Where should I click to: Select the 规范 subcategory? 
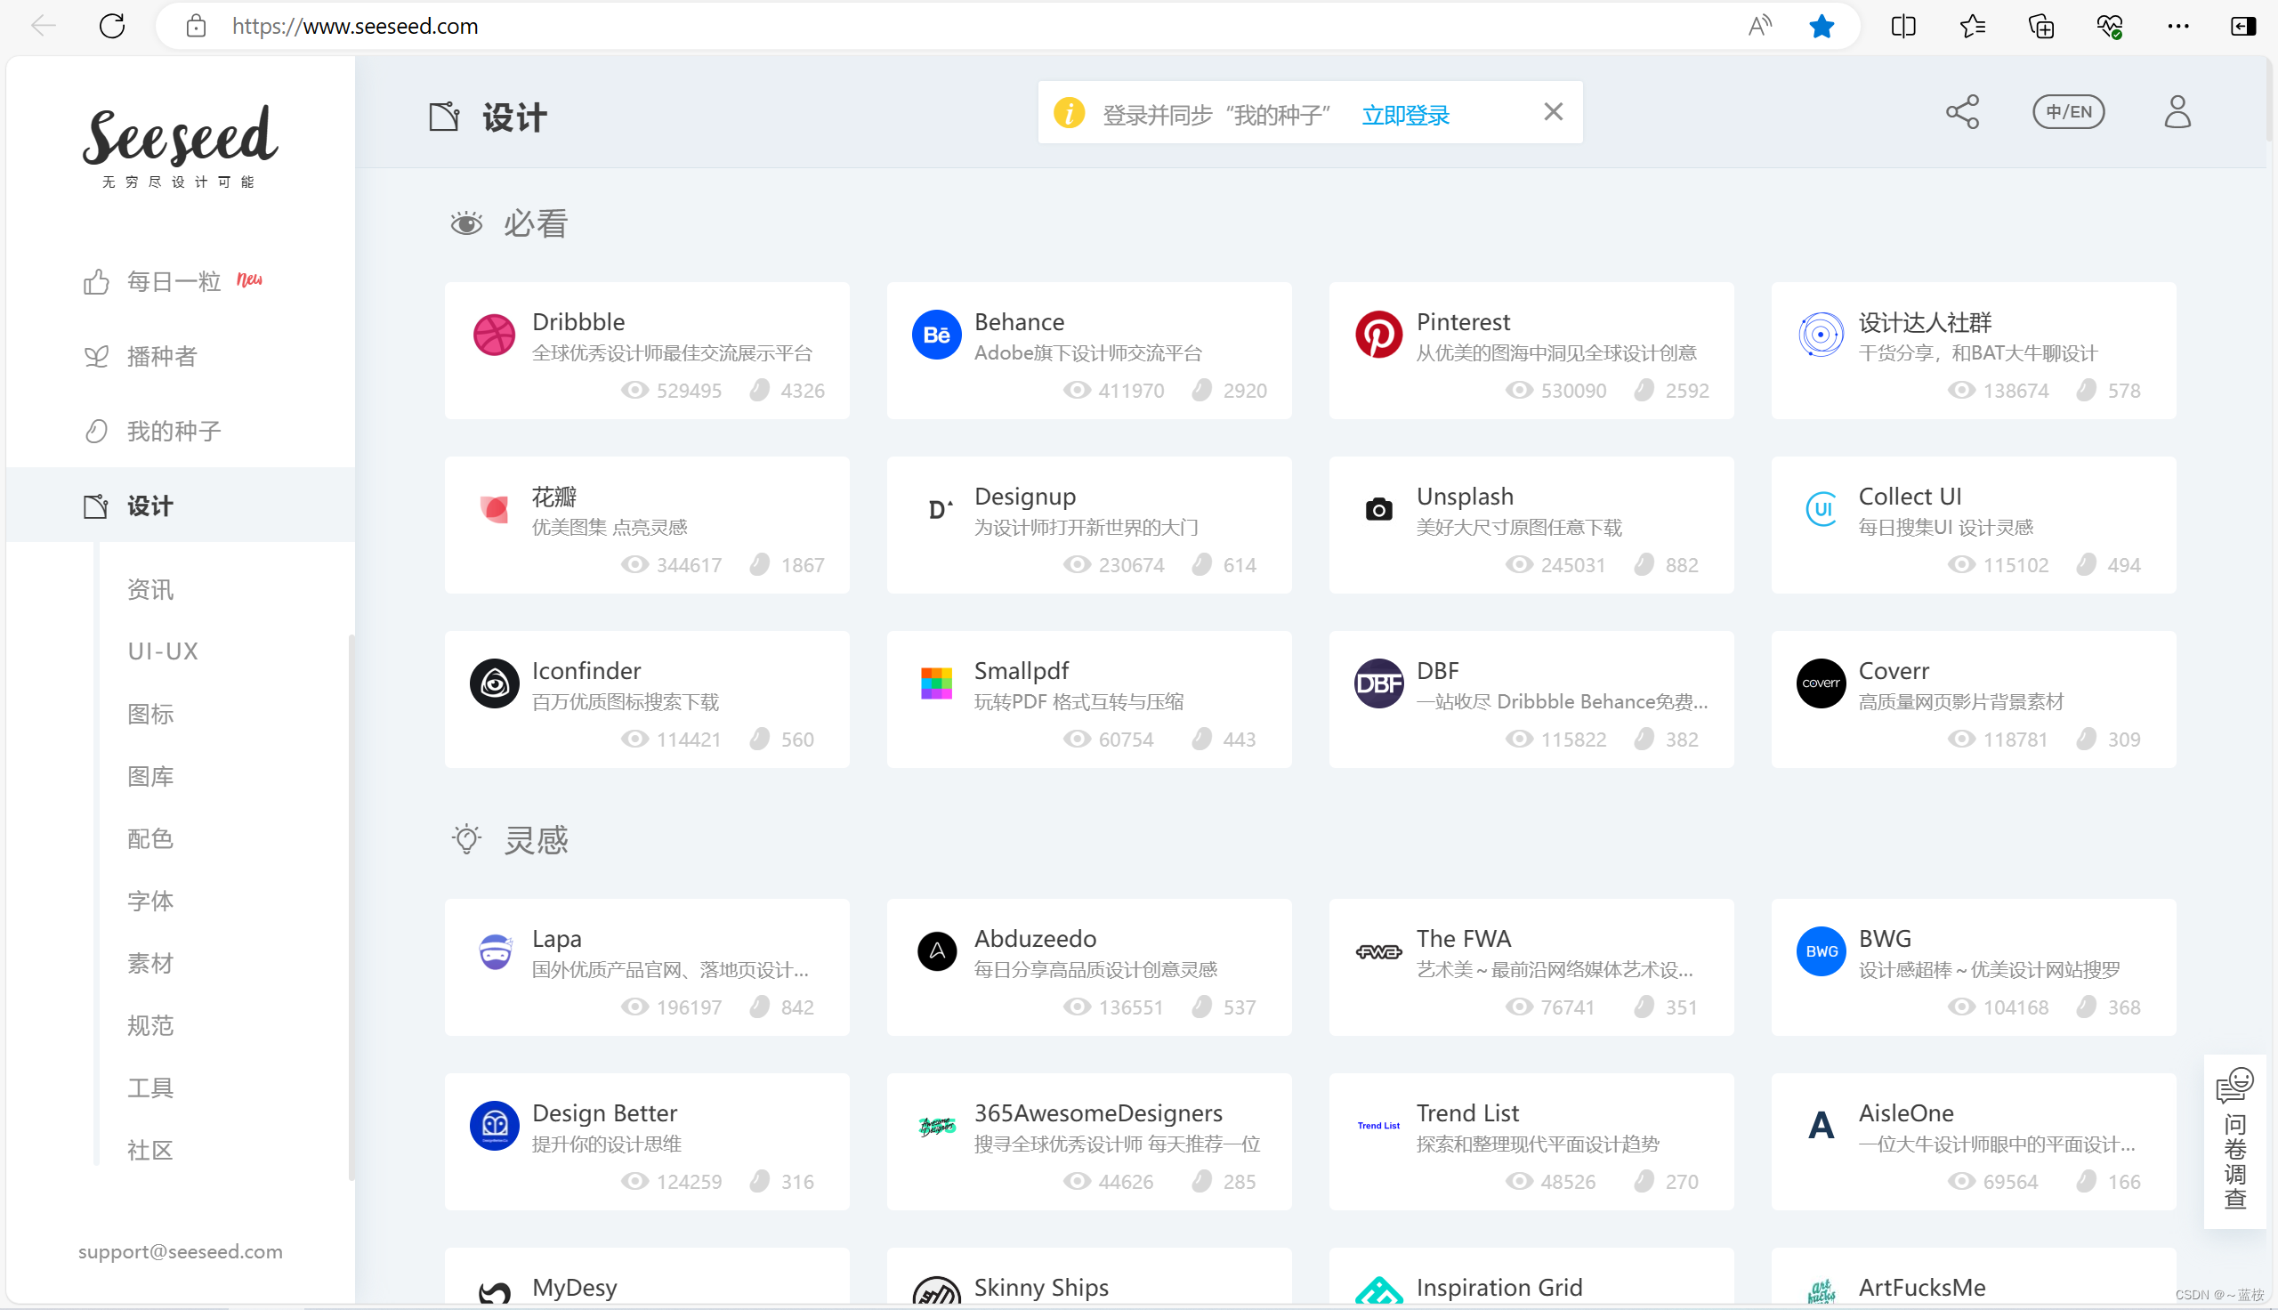150,1025
